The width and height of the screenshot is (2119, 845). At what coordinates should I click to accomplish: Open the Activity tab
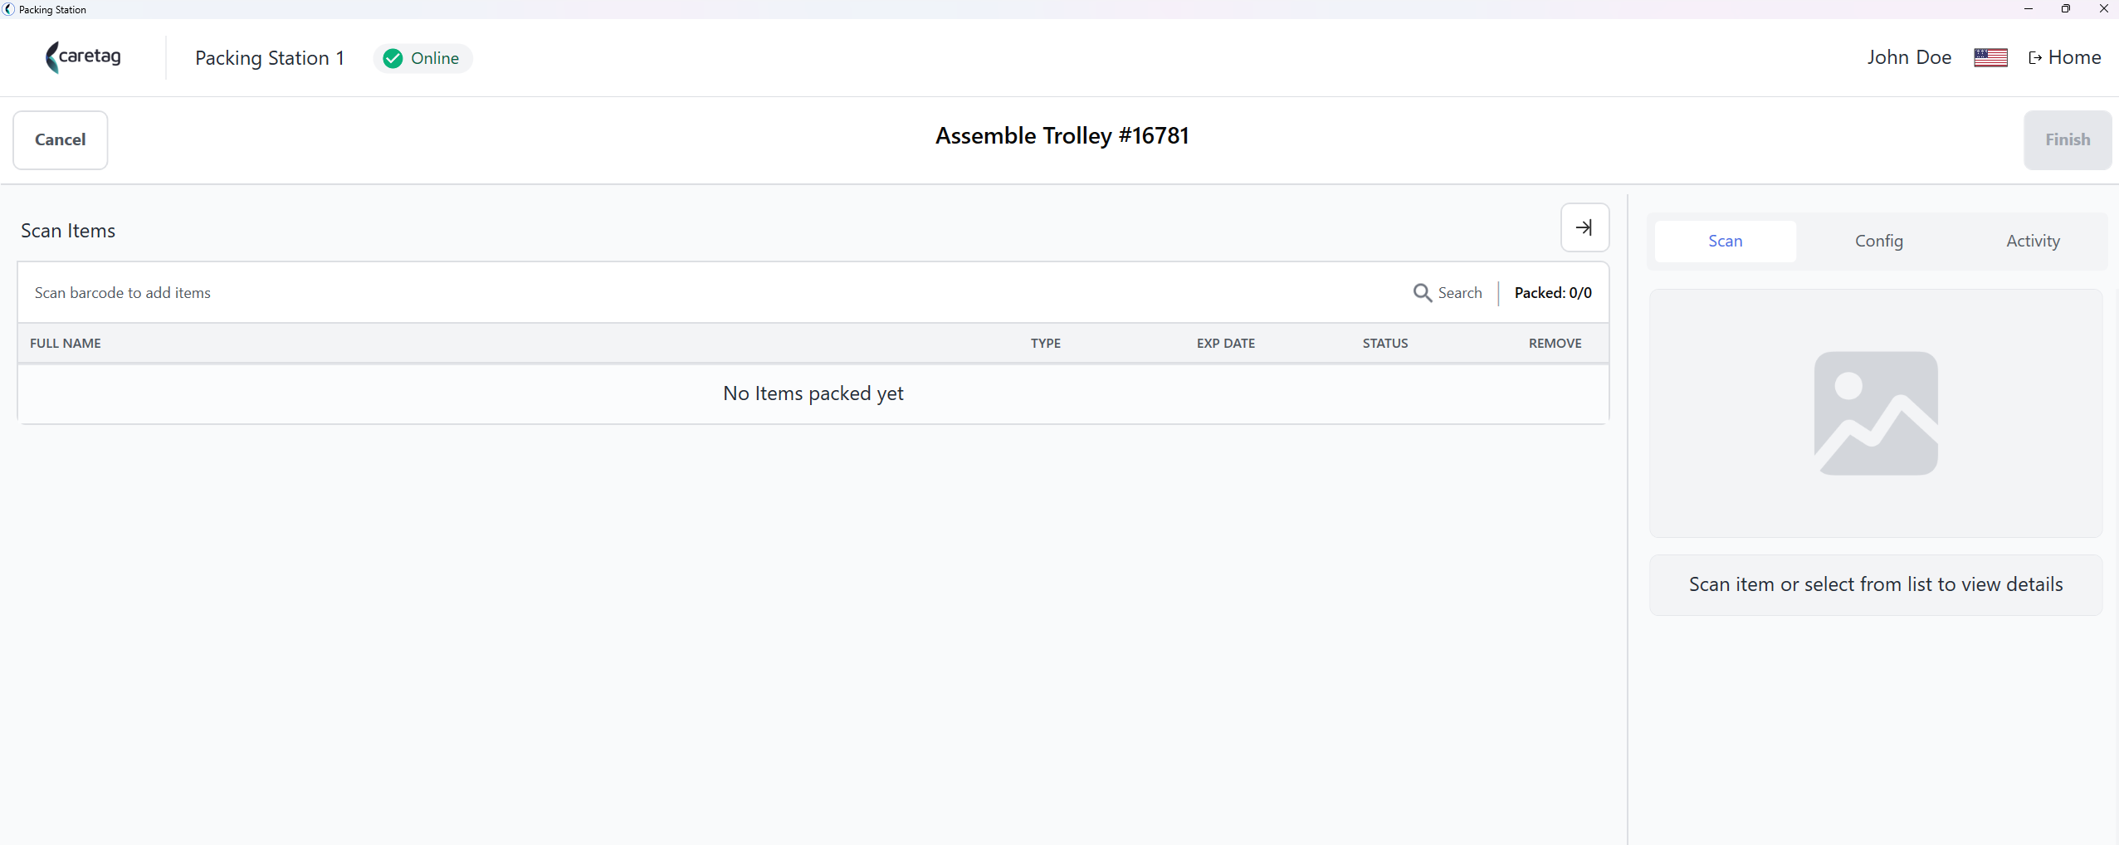[x=2033, y=241]
